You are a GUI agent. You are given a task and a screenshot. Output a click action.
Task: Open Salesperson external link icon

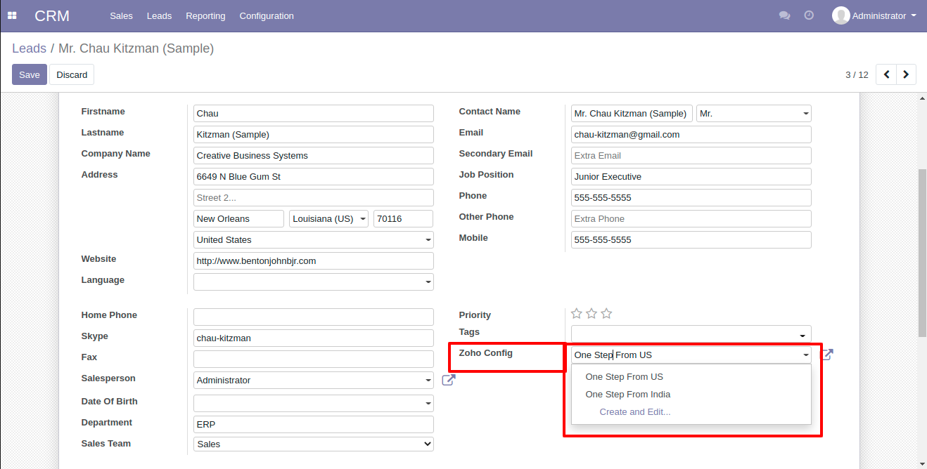coord(448,380)
